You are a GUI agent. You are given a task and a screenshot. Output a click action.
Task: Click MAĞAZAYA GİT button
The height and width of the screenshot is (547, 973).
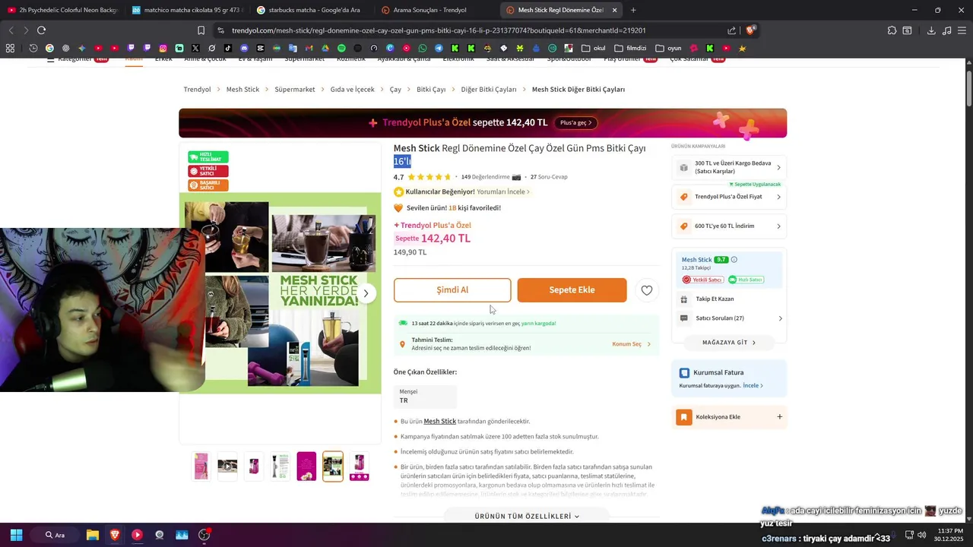[729, 343]
